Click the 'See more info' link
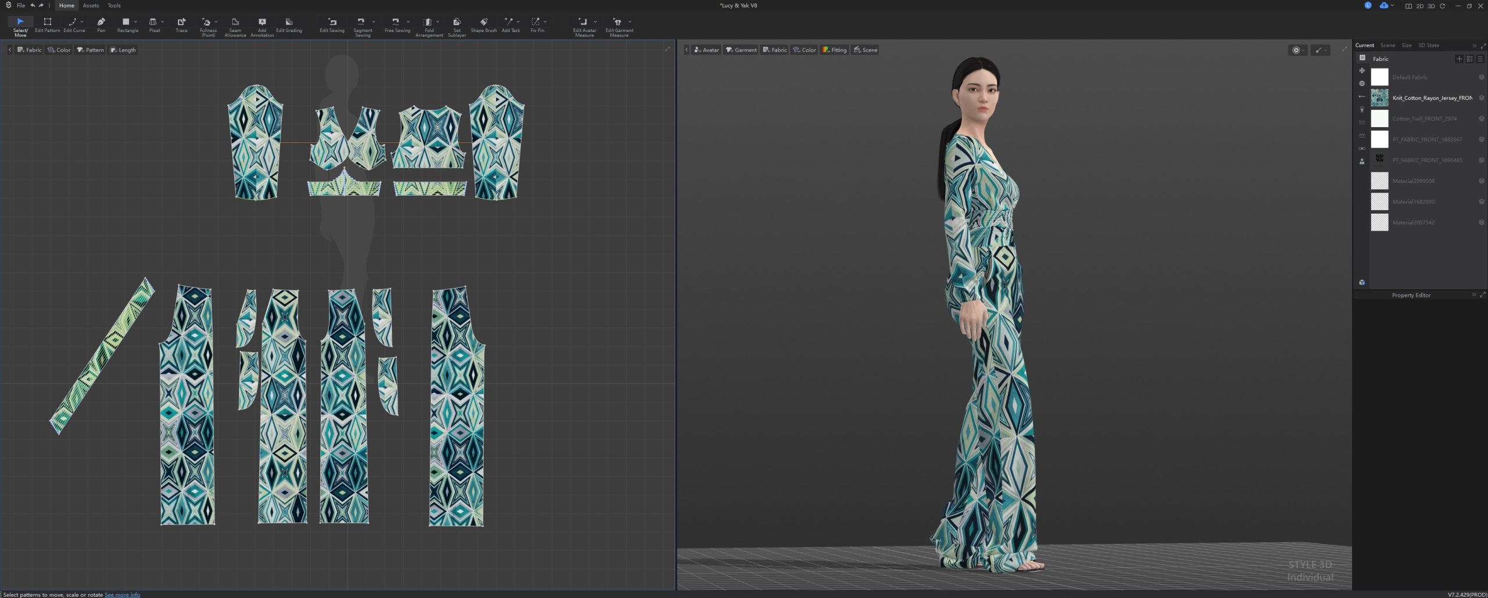1488x598 pixels. (x=122, y=595)
